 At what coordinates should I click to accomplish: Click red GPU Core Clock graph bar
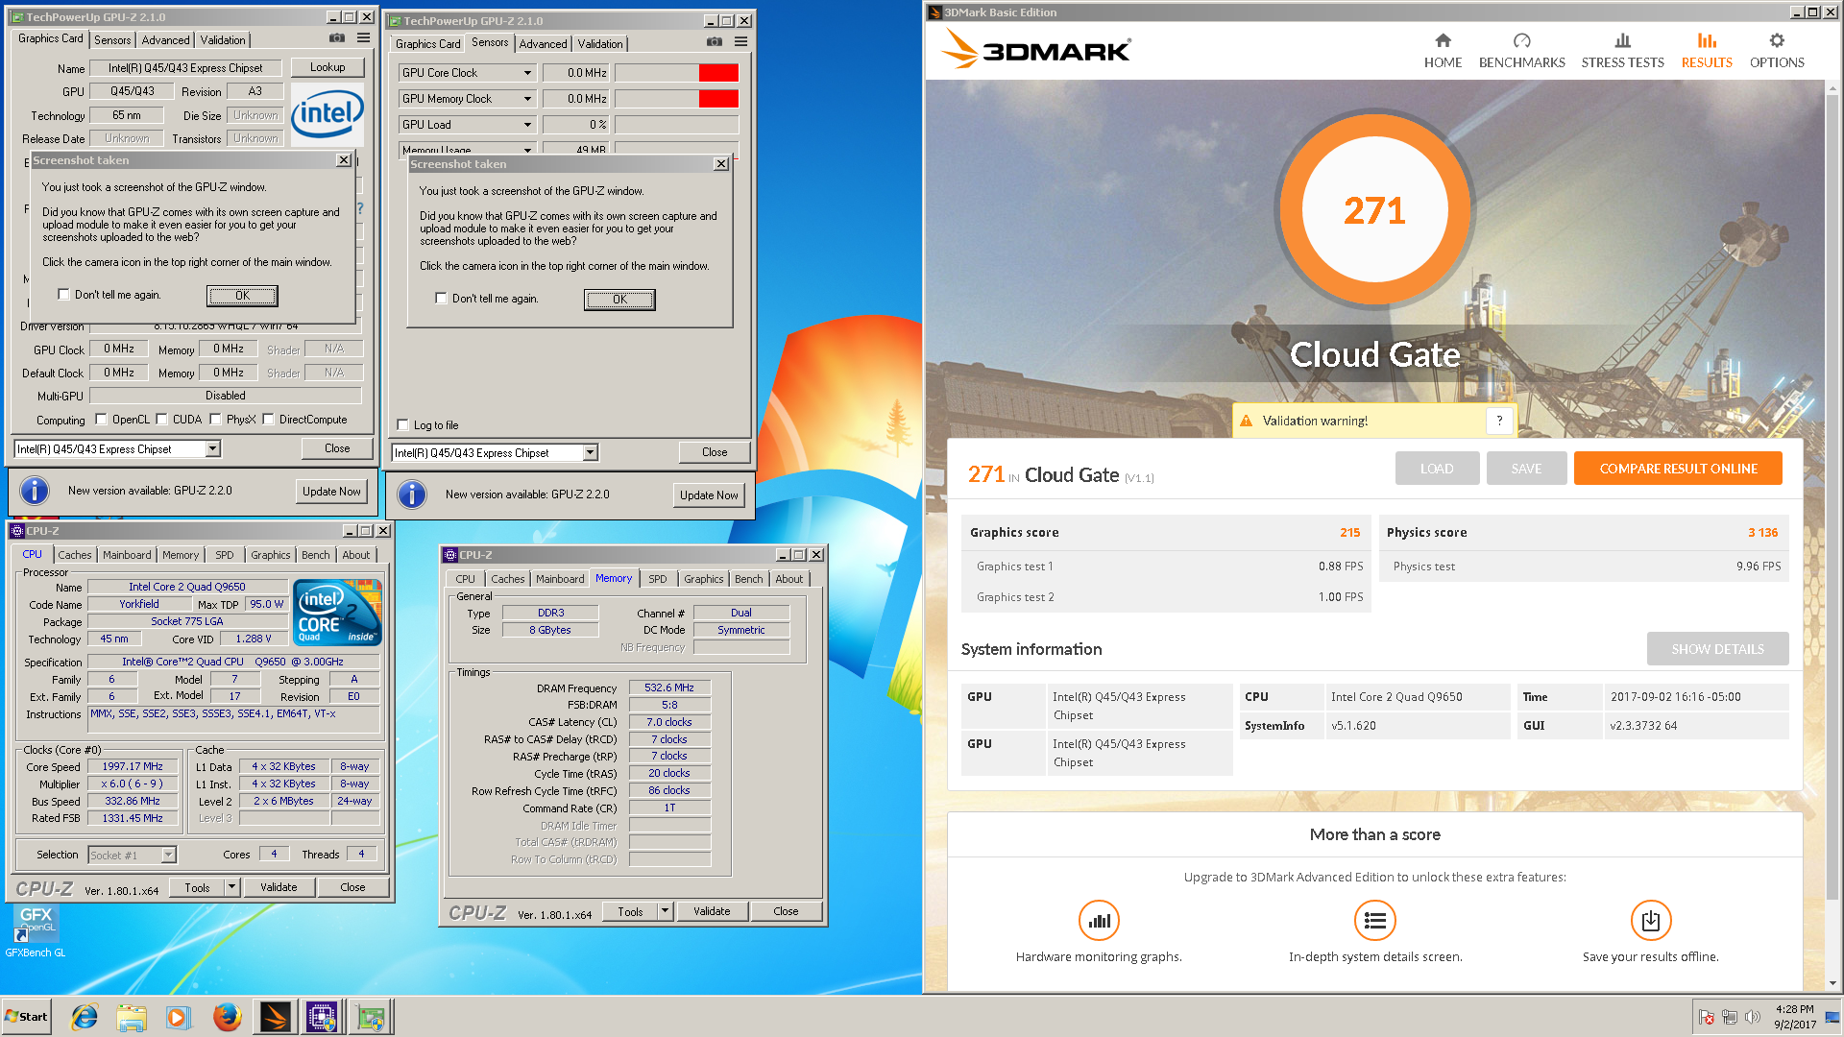[718, 73]
